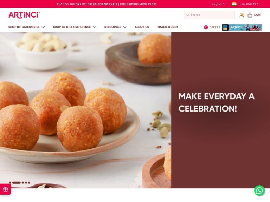Viewport: 270px width, 202px height.
Task: Select the active elongated carousel indicator
Action: coord(17,183)
